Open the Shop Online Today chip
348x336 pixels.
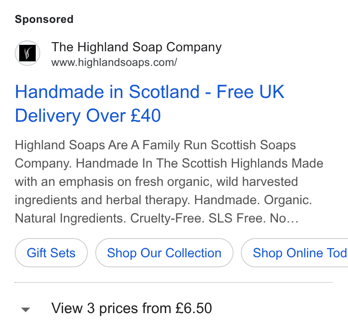point(295,253)
